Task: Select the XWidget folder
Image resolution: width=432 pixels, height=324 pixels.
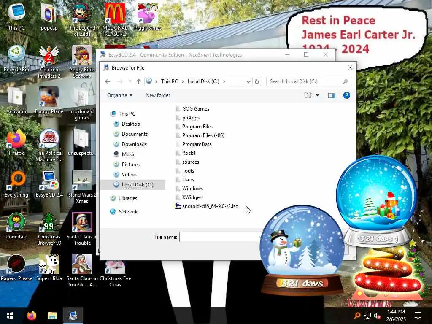Action: point(189,197)
